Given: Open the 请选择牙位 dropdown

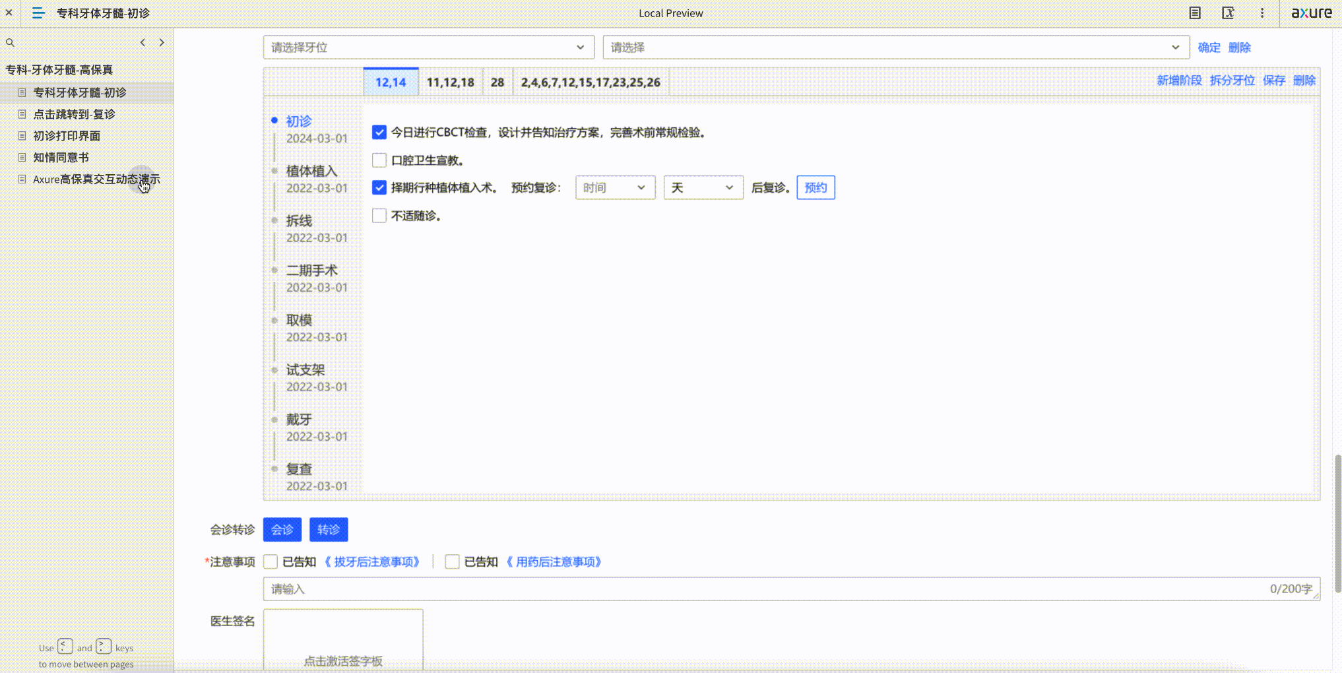Looking at the screenshot, I should coord(428,47).
